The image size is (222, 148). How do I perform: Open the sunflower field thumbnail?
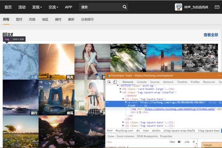tap(20, 132)
